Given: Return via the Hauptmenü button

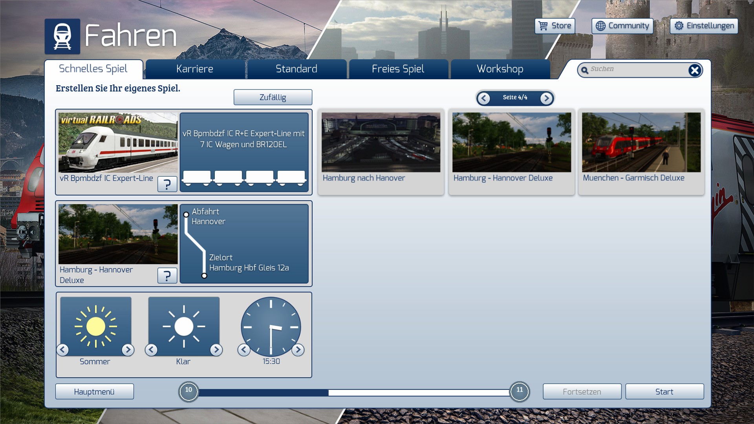Looking at the screenshot, I should click(94, 391).
